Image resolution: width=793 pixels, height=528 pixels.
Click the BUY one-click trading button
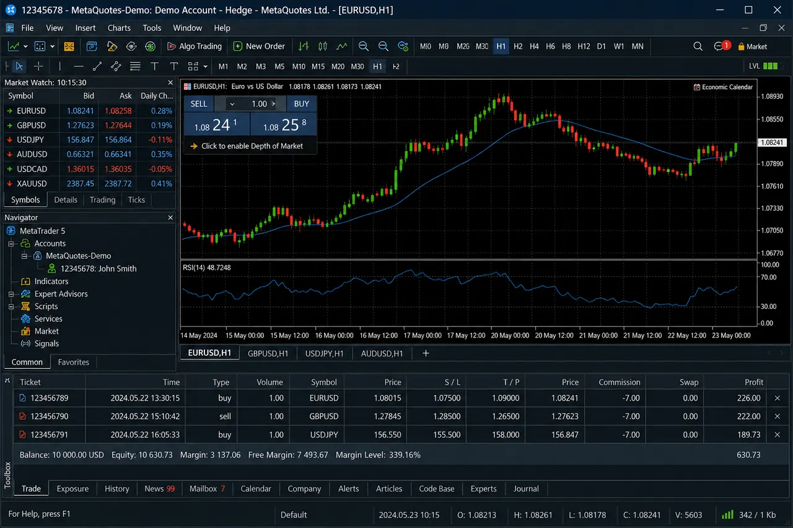point(302,104)
